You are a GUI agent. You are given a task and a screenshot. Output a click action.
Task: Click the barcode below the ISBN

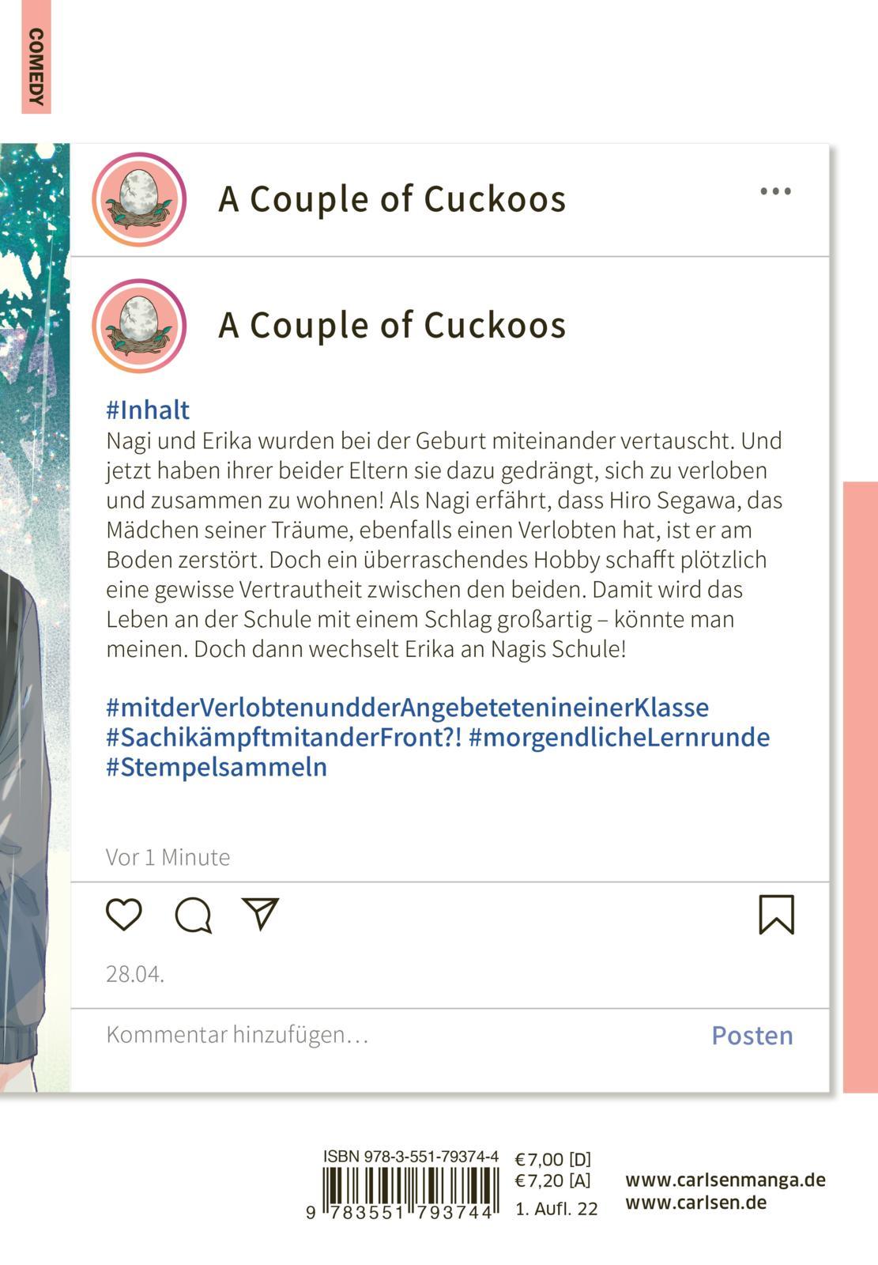coord(410,1192)
